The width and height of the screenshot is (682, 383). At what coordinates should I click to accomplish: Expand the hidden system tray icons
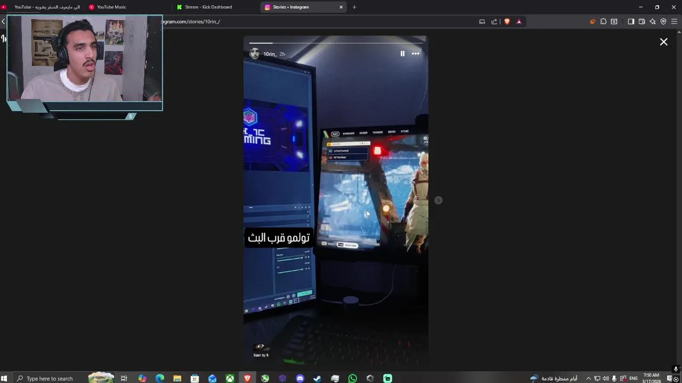588,378
